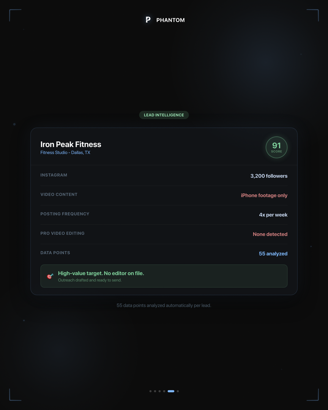Go to fourth slide pagination dot
The height and width of the screenshot is (410, 328).
tap(164, 391)
